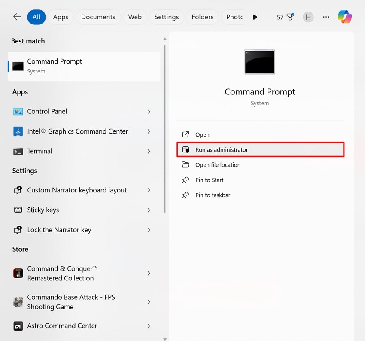The height and width of the screenshot is (341, 365).
Task: Show more filter tabs with the play arrow
Action: pyautogui.click(x=255, y=17)
